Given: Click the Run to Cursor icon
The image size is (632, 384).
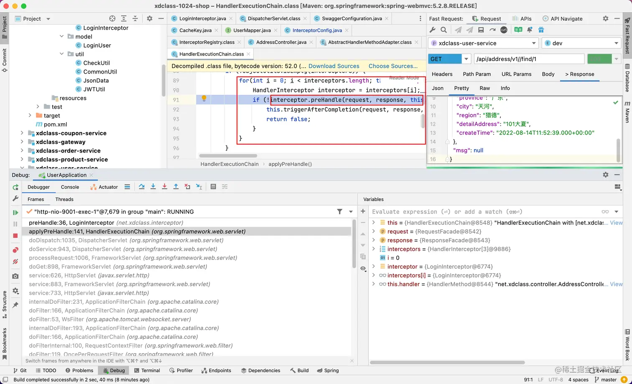Looking at the screenshot, I should point(199,187).
